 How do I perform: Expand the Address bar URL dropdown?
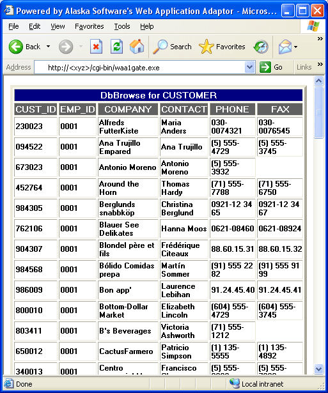click(249, 67)
